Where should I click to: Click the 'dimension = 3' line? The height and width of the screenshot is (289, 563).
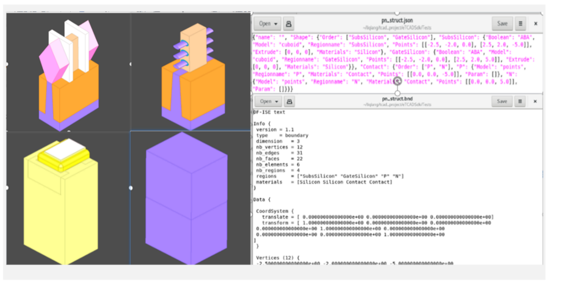coord(277,141)
